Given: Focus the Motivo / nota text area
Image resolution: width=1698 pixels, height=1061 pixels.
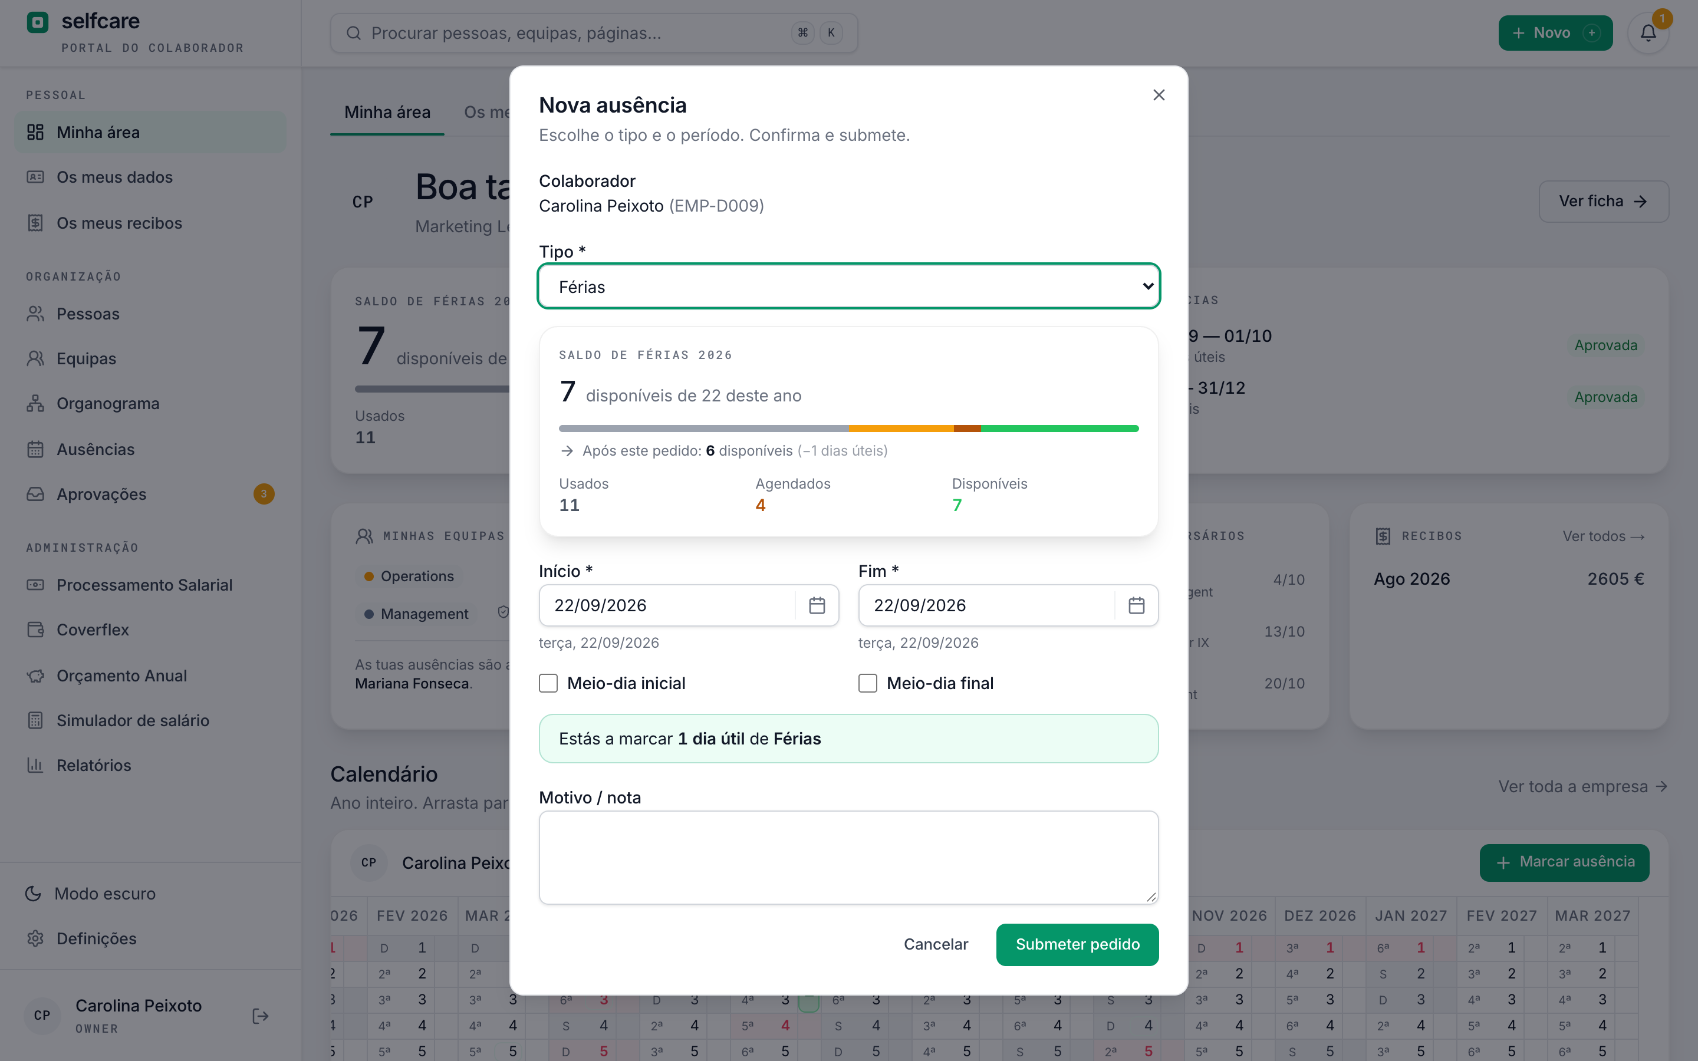Looking at the screenshot, I should 848,857.
